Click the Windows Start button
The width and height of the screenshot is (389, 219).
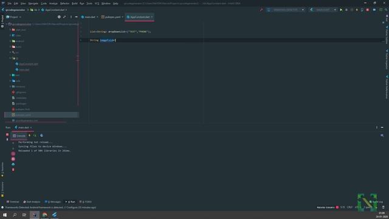tap(5, 215)
